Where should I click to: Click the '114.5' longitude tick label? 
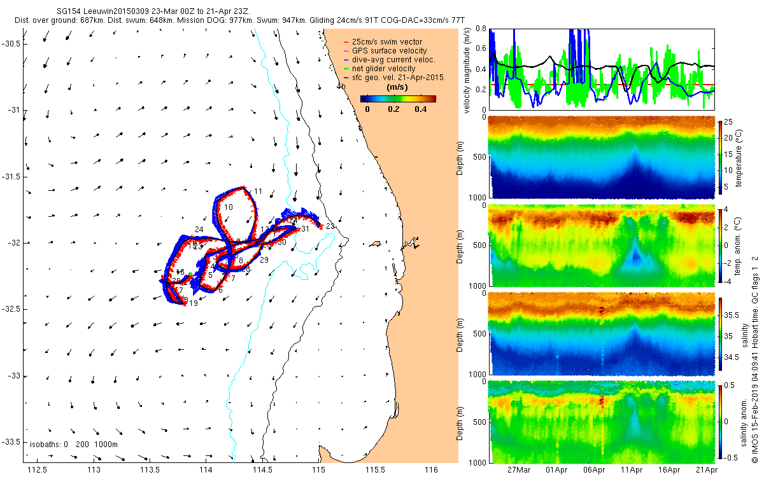tap(262, 470)
